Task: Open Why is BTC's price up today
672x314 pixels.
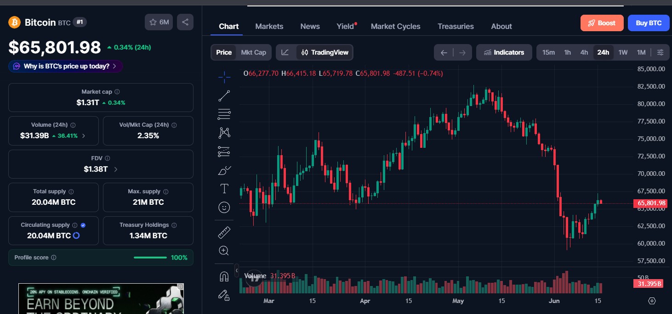Action: pos(65,66)
